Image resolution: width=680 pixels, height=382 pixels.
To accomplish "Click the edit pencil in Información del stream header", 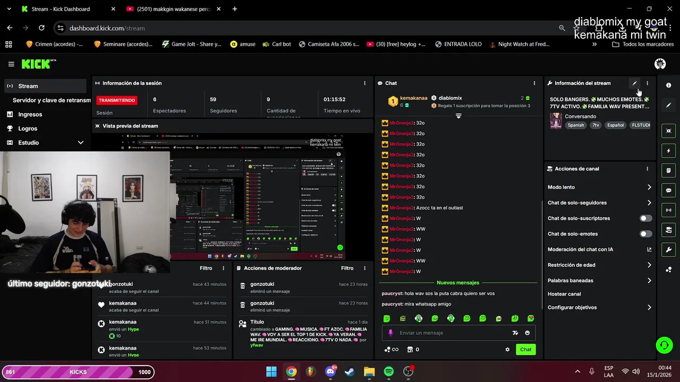I will [634, 83].
